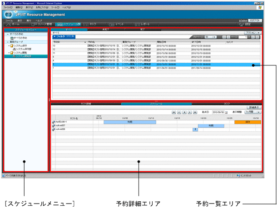
Task: Click the システム開発 folder icon in tree
Action: click(x=12, y=53)
